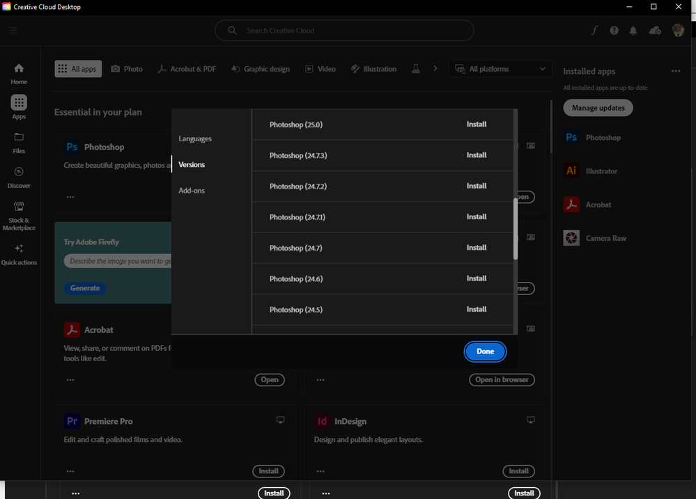
Task: Click the Search Creative Cloud field
Action: (x=344, y=30)
